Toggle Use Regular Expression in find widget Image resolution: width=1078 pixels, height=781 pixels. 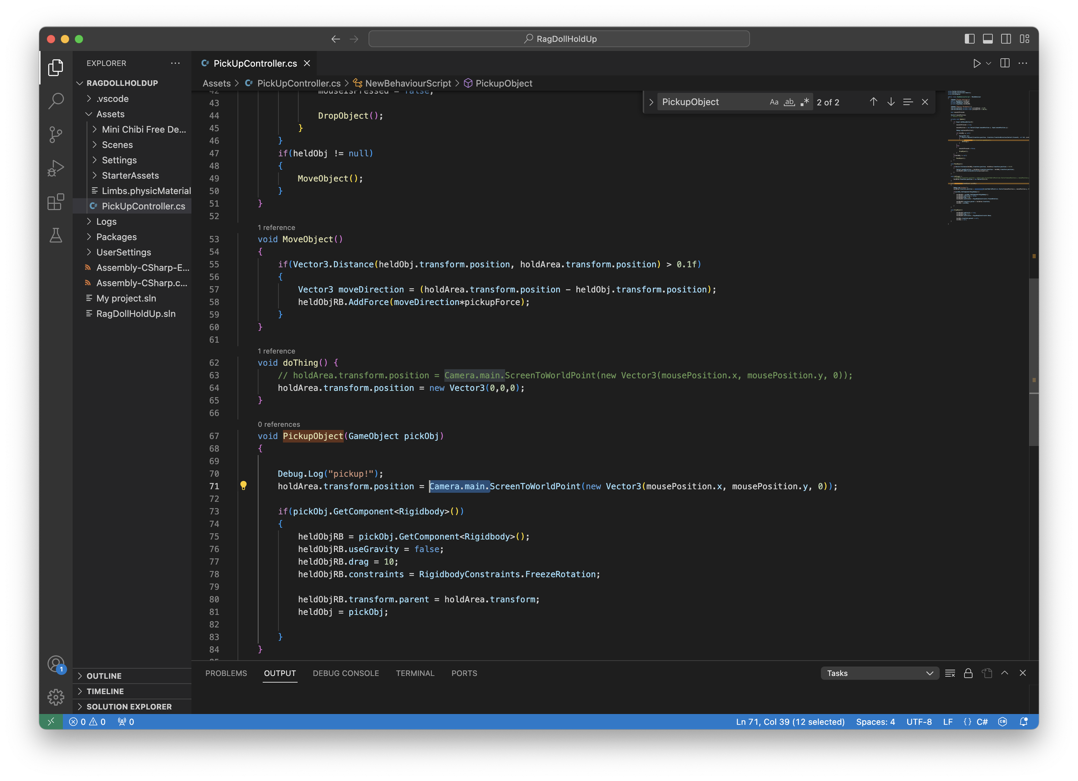805,102
